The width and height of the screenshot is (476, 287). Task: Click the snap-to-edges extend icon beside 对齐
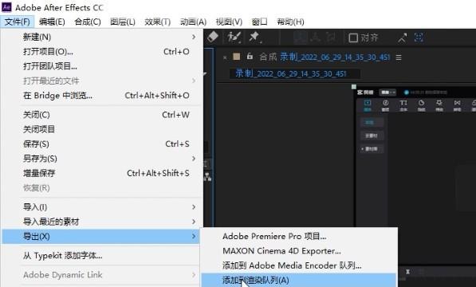click(x=403, y=38)
